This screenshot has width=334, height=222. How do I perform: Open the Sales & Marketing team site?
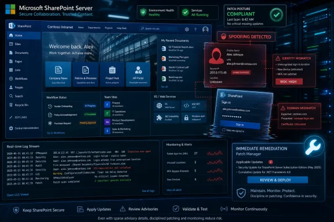(118, 131)
